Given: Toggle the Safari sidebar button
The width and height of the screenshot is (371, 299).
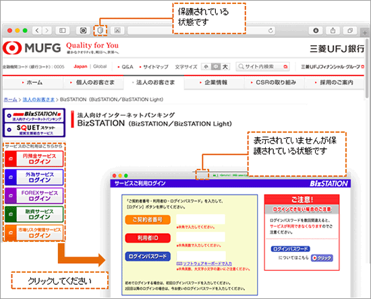Looking at the screenshot, I should pyautogui.click(x=63, y=30).
